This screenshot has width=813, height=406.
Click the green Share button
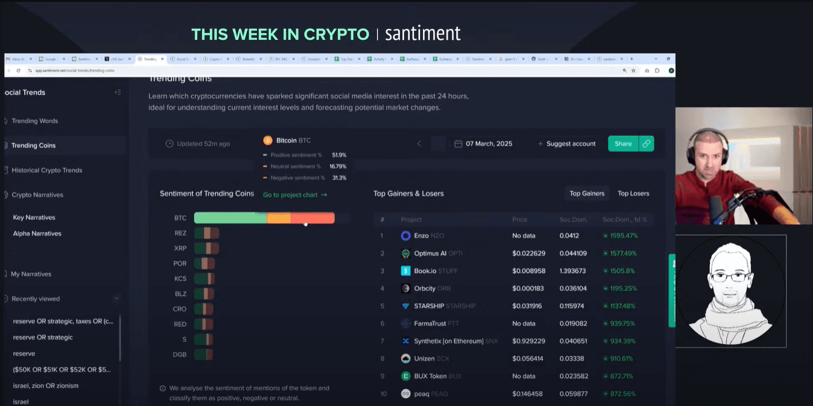tap(623, 144)
